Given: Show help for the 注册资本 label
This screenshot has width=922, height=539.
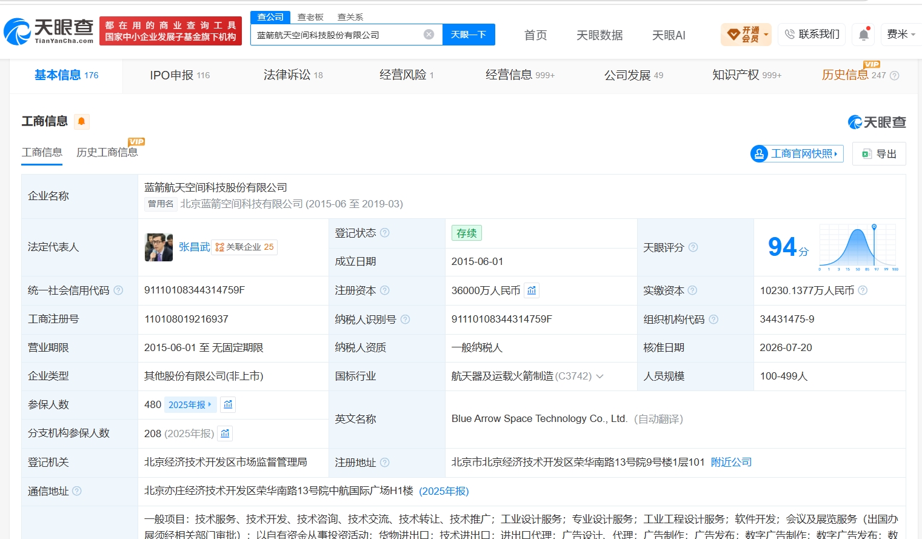Looking at the screenshot, I should point(384,290).
